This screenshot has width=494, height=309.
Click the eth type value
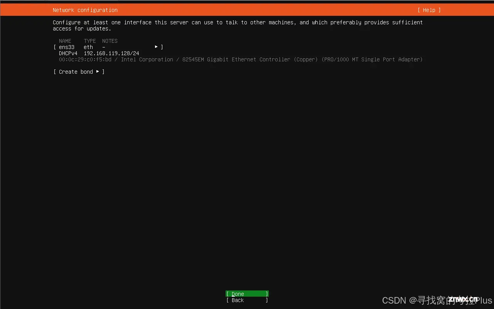(x=88, y=47)
